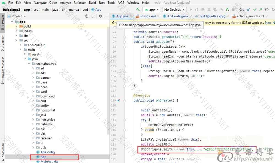Hide the Project panel with the minus icon
The height and width of the screenshot is (163, 275).
[106, 16]
